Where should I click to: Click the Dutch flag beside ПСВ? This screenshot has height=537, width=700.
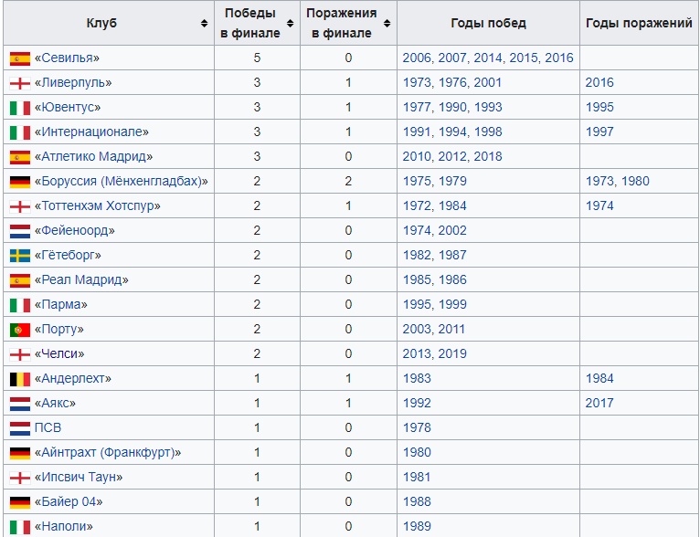click(20, 428)
